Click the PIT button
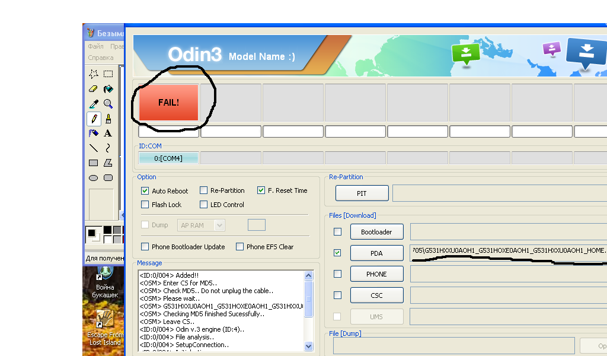This screenshot has height=356, width=607. (362, 193)
